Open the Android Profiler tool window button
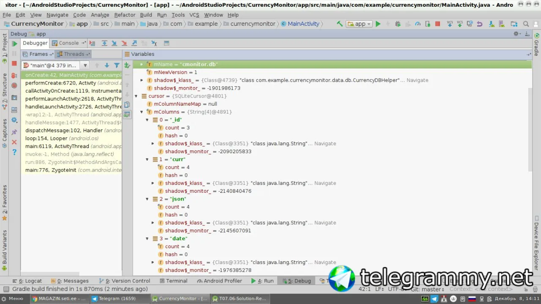541x304 pixels. [219, 281]
